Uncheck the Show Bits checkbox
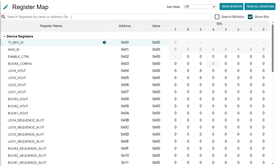The width and height of the screenshot is (276, 166). [x=250, y=17]
